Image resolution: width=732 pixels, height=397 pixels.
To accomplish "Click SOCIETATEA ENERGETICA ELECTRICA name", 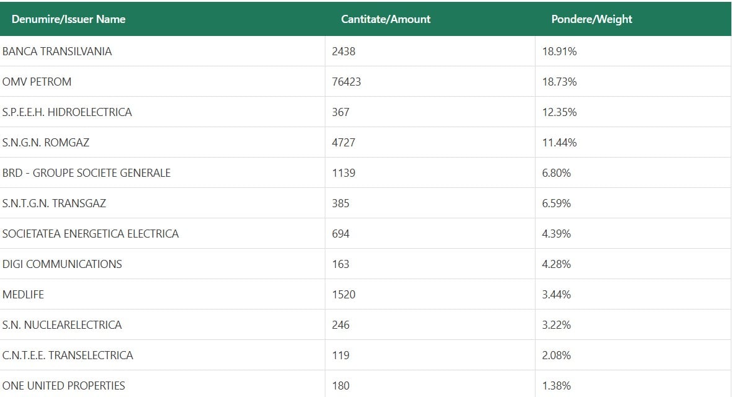I will tap(90, 234).
